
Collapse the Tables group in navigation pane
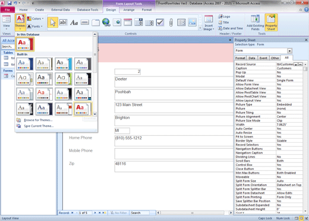[x=8, y=53]
